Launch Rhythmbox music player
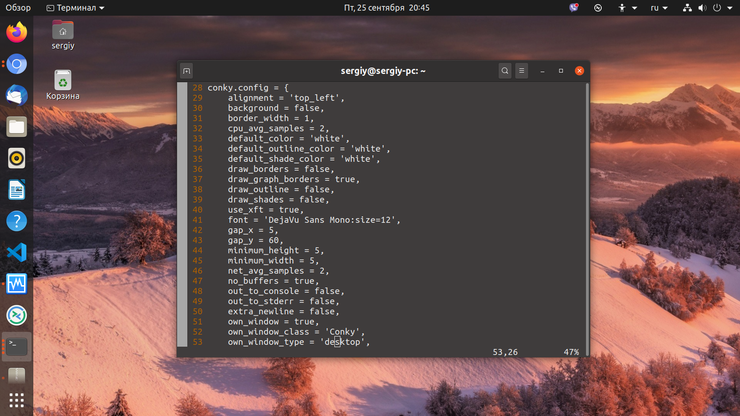 [17, 158]
